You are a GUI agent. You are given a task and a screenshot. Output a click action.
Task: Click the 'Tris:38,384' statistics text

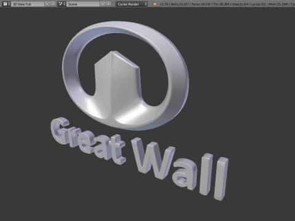point(221,4)
